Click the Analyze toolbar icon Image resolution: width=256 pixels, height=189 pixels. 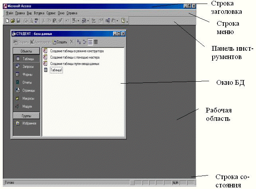84,21
